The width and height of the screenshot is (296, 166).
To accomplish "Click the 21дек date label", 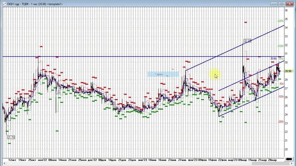I will 122,160.
